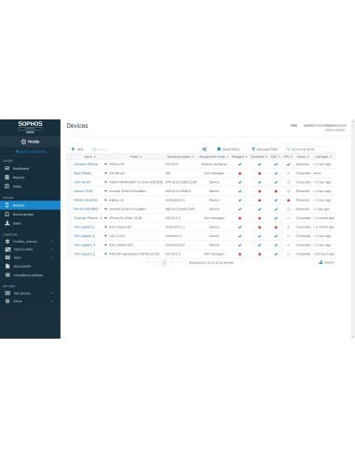This screenshot has height=459, width=355.
Task: Click the Export download icon
Action: [321, 262]
